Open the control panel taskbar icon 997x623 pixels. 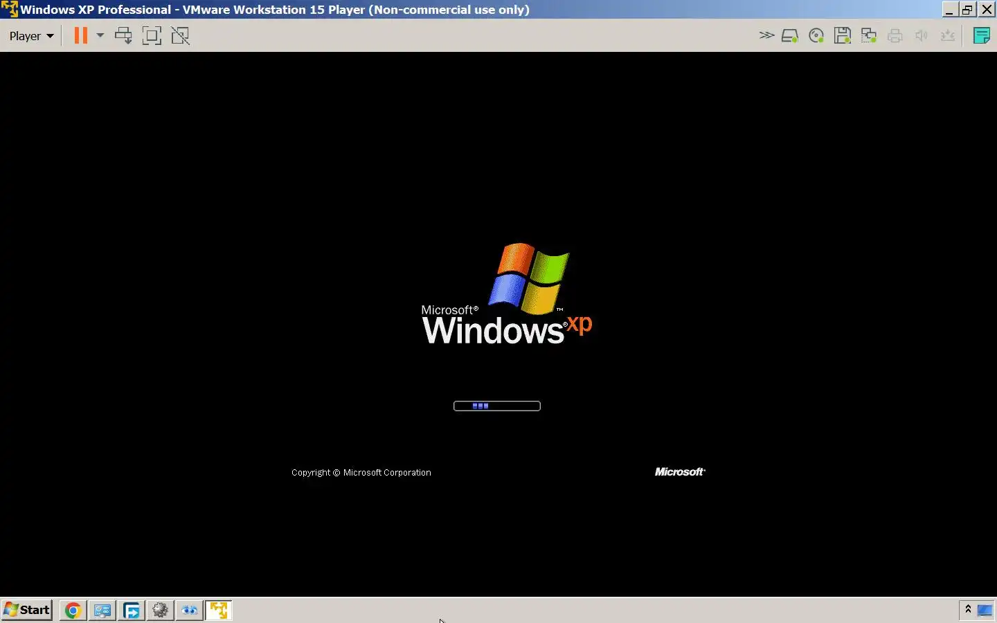click(102, 610)
